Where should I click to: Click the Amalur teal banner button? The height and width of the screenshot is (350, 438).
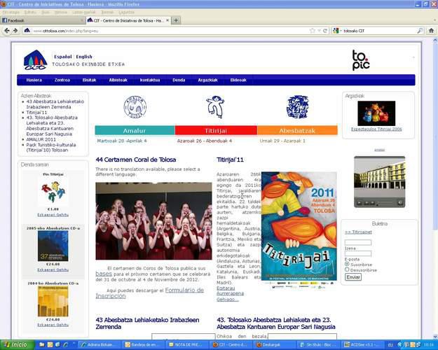click(x=135, y=130)
